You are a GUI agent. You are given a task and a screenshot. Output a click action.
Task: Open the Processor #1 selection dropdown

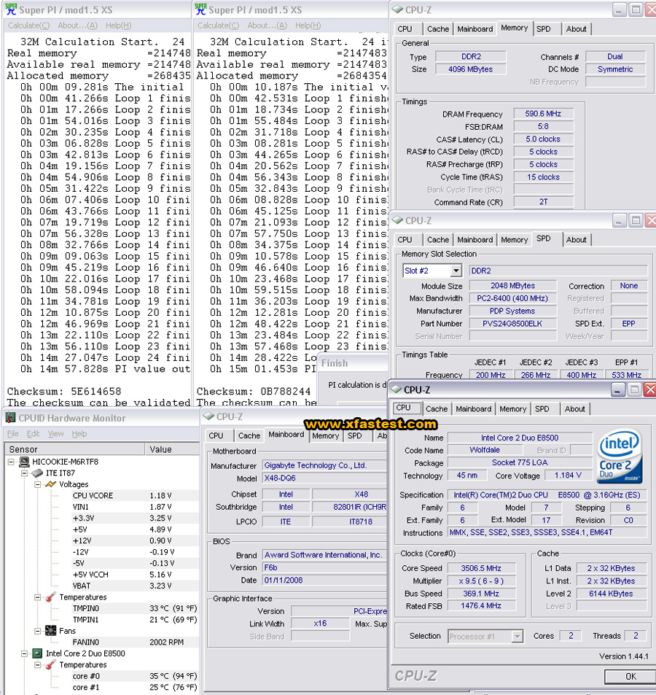coord(517,637)
